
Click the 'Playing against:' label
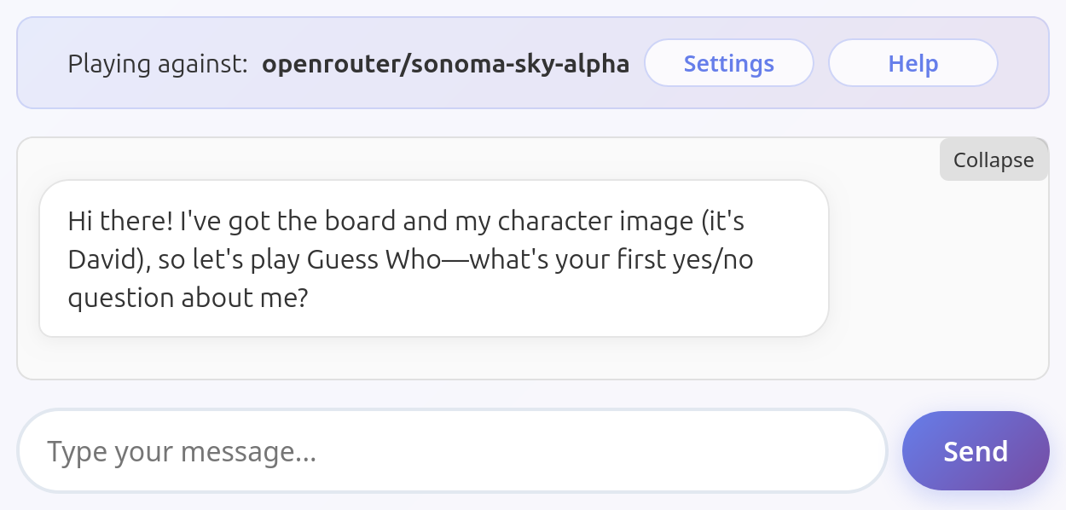(x=158, y=64)
